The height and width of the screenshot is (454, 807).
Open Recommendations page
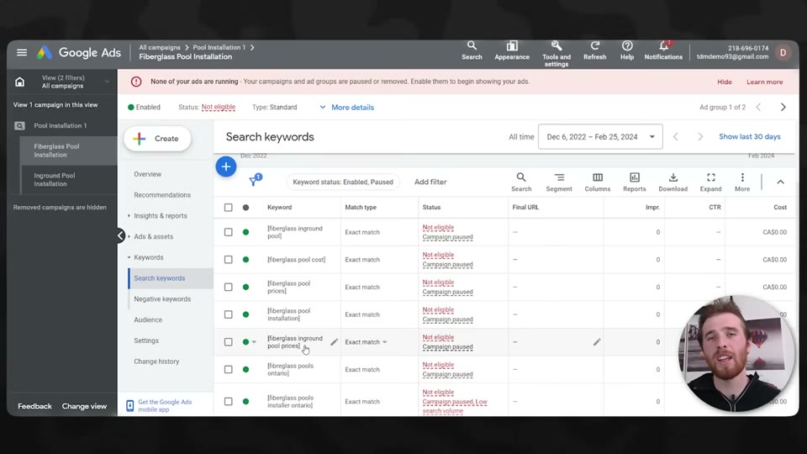[162, 195]
